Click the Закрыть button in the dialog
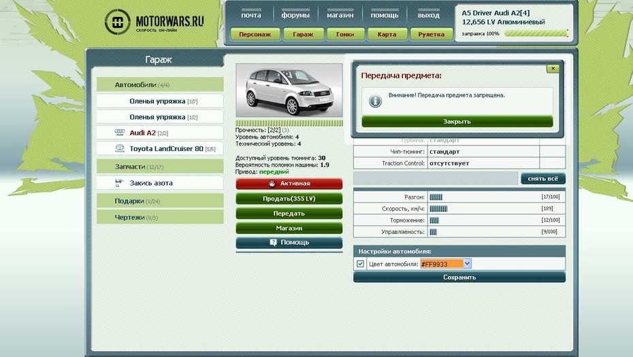Viewport: 633px width, 357px height. tap(457, 122)
